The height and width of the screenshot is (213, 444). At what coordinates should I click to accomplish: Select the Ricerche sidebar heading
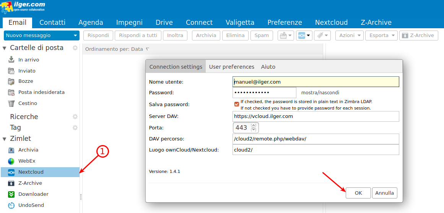click(x=24, y=117)
